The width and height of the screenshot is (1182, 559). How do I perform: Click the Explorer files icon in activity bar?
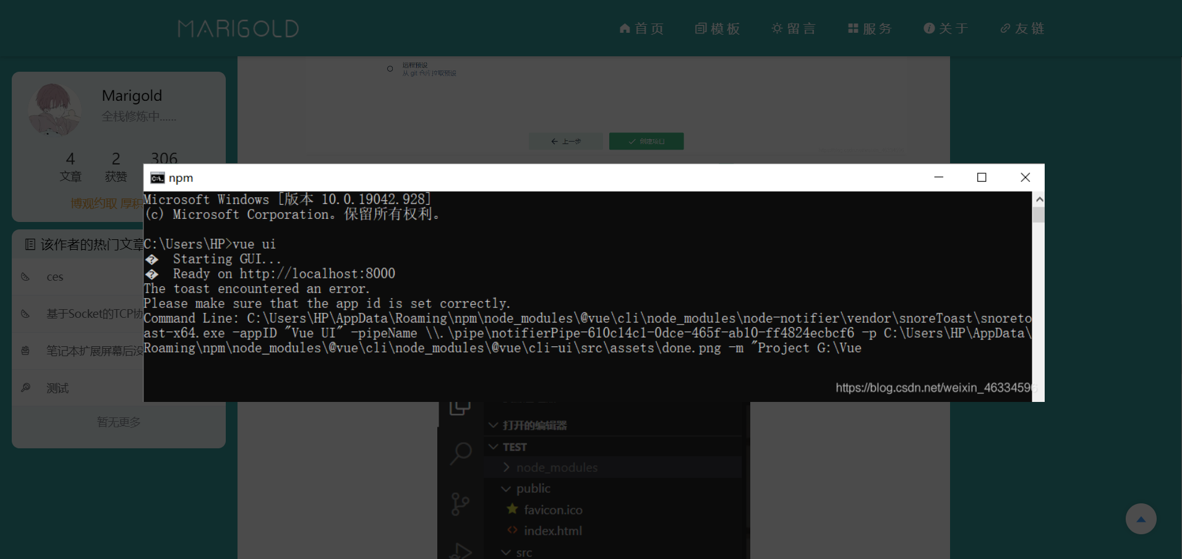(460, 408)
